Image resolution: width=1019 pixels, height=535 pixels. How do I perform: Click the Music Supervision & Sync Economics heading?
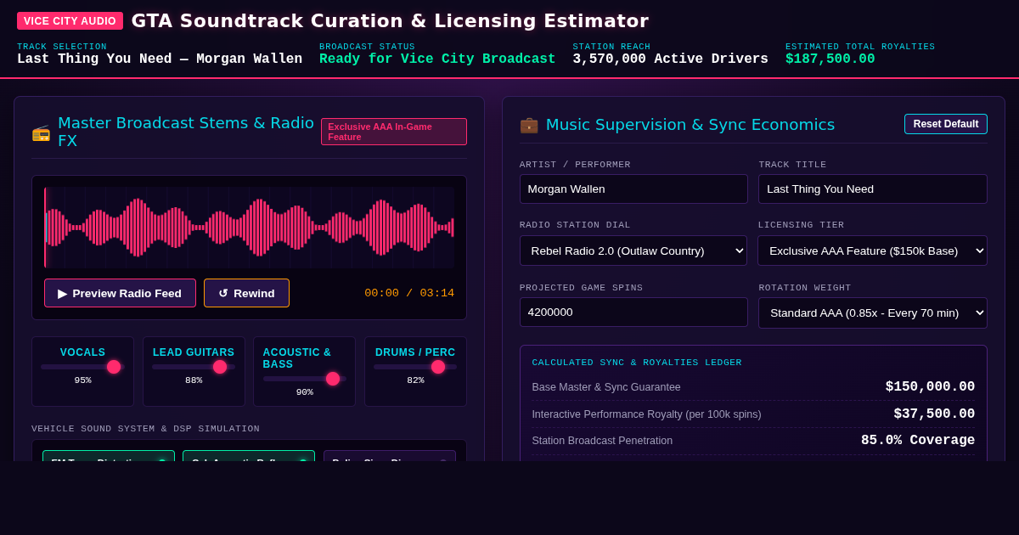pyautogui.click(x=690, y=125)
